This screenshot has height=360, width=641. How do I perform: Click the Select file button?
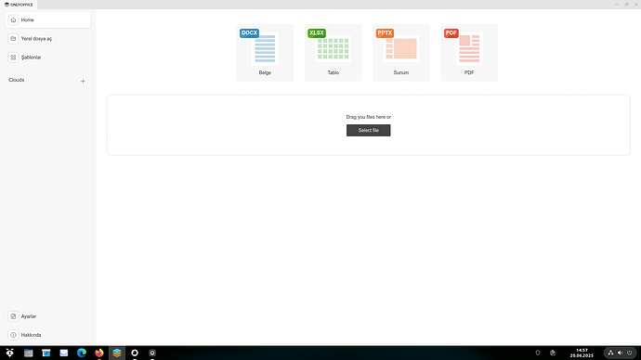tap(368, 130)
